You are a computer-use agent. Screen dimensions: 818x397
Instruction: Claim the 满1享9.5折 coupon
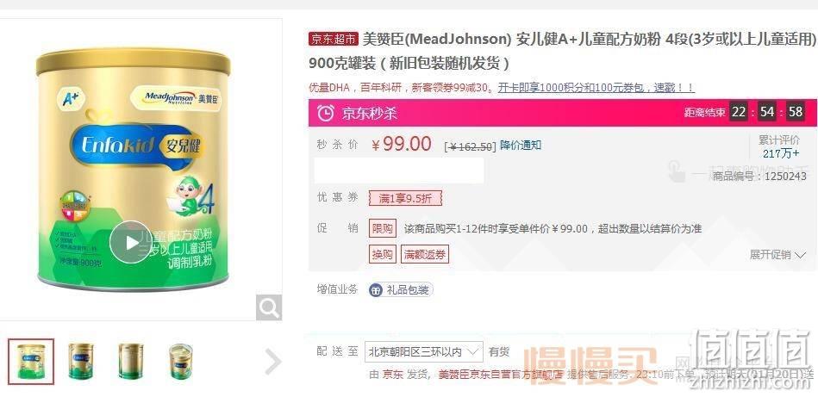pos(405,198)
